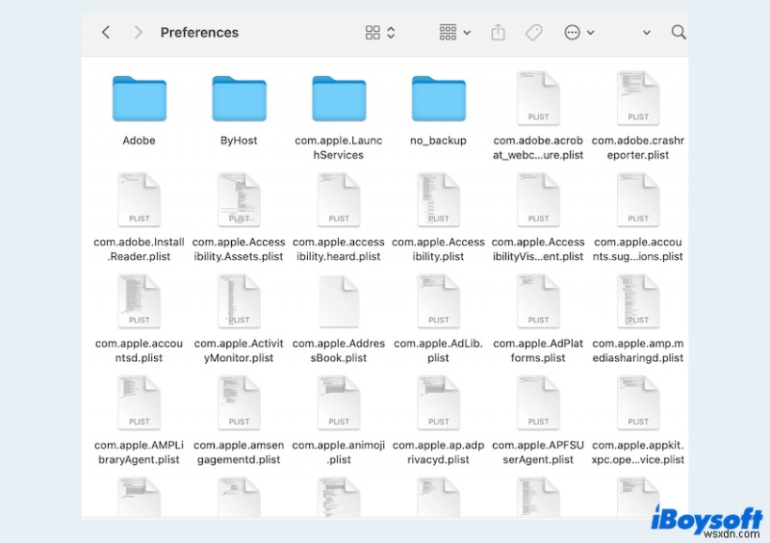The height and width of the screenshot is (543, 770).
Task: Go forward with the right arrow button
Action: point(139,33)
